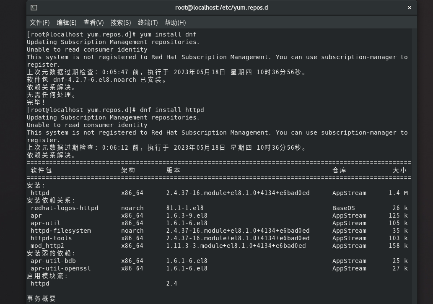The image size is (433, 304).
Task: Open the 文件(F) menu
Action: 40,22
